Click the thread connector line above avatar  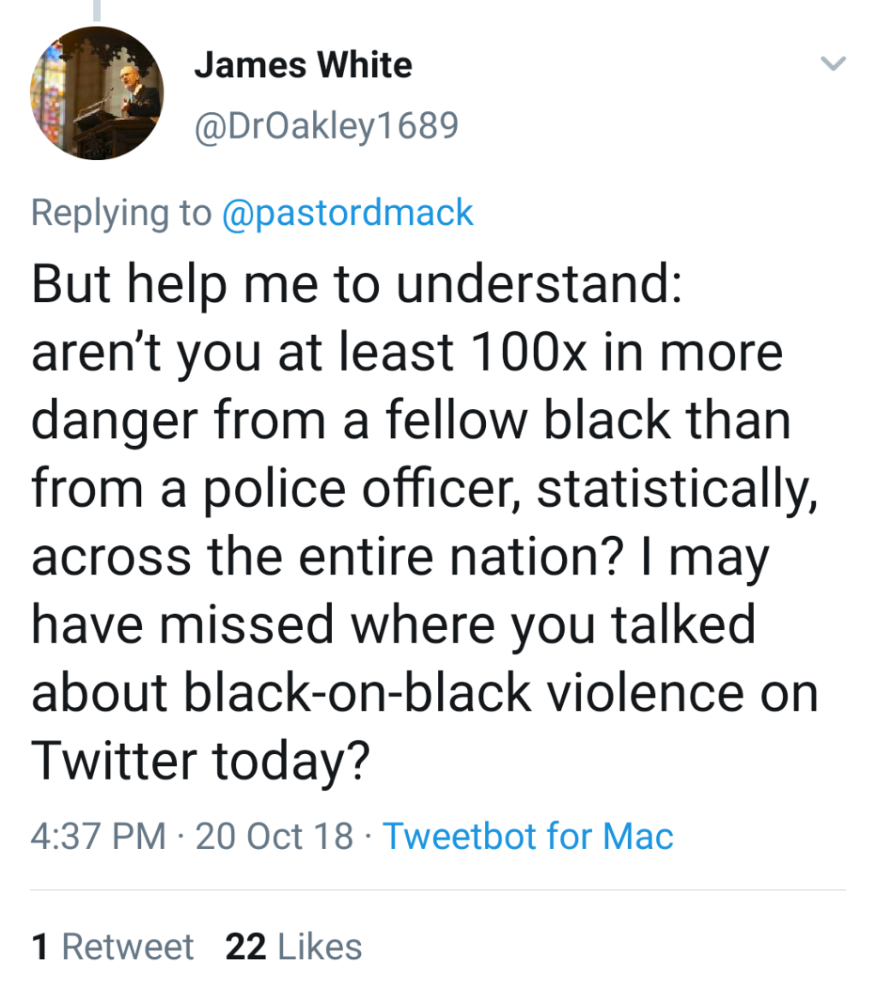[x=97, y=11]
